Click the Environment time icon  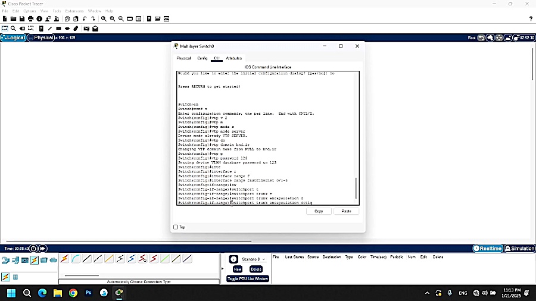(525, 38)
